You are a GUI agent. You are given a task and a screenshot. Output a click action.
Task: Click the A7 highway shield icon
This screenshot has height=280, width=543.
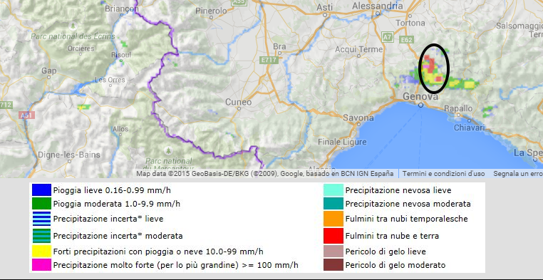pyautogui.click(x=387, y=36)
